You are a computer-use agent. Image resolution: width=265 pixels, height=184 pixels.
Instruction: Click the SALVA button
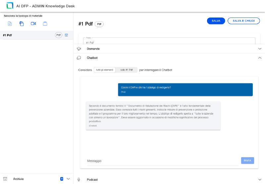pos(216,21)
